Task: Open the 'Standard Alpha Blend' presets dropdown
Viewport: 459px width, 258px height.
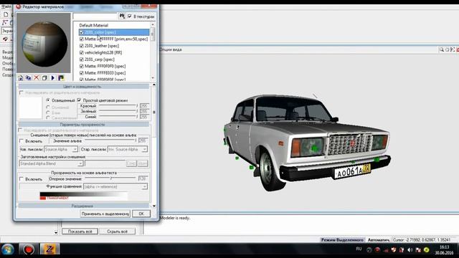Action: coord(51,163)
